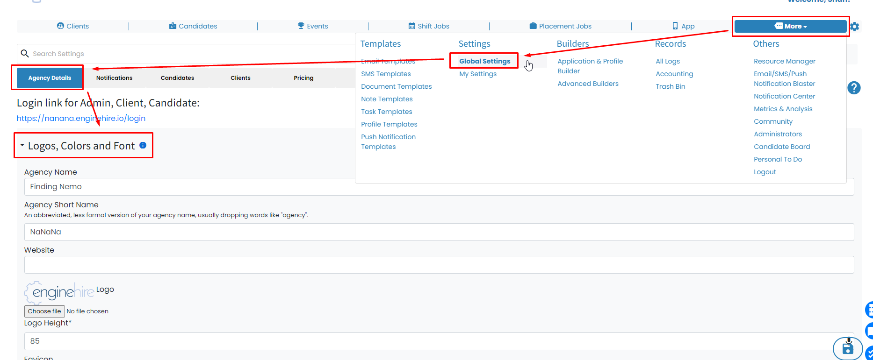
Task: Click the magnifier icon in Search Settings
Action: 25,54
